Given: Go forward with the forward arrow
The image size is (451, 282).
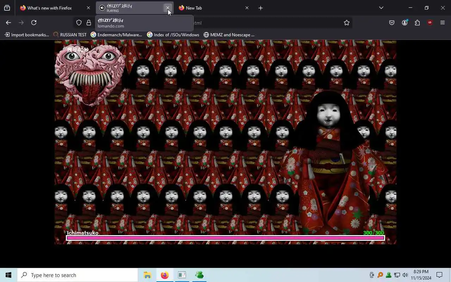Looking at the screenshot, I should (21, 23).
